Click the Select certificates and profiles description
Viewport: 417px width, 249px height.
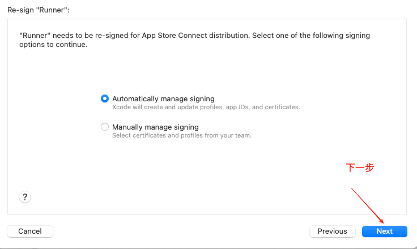click(x=182, y=135)
